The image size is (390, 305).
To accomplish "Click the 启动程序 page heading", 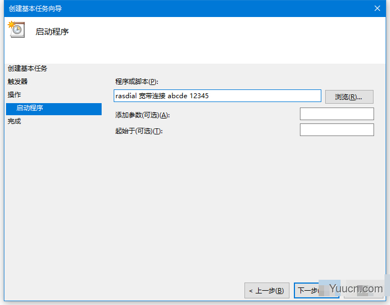I will (52, 32).
